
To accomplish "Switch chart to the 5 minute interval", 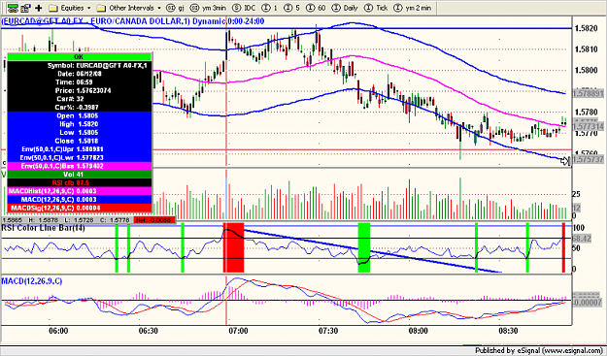I will (x=292, y=8).
